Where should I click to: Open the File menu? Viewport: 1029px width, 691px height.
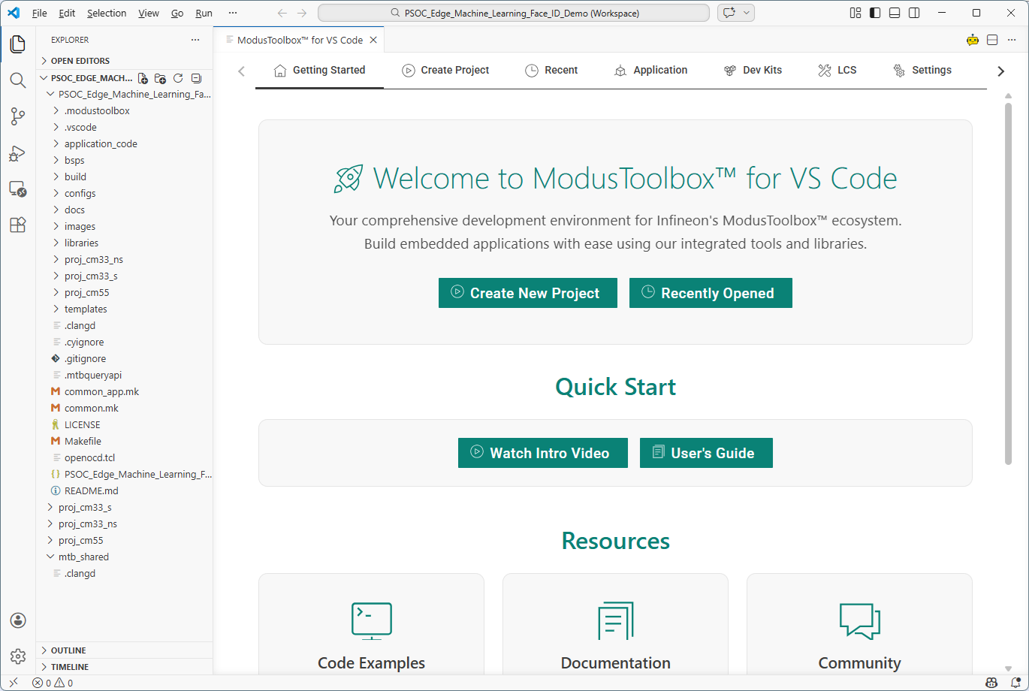[x=40, y=13]
